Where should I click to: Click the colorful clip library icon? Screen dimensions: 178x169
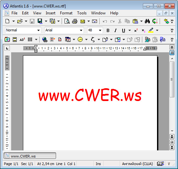point(7,40)
